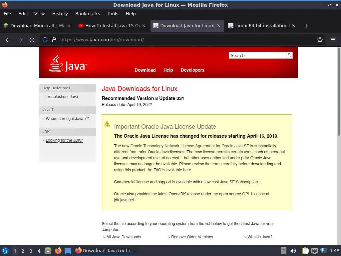Open the File menu
Screen dimensions: 341x256
pos(7,14)
